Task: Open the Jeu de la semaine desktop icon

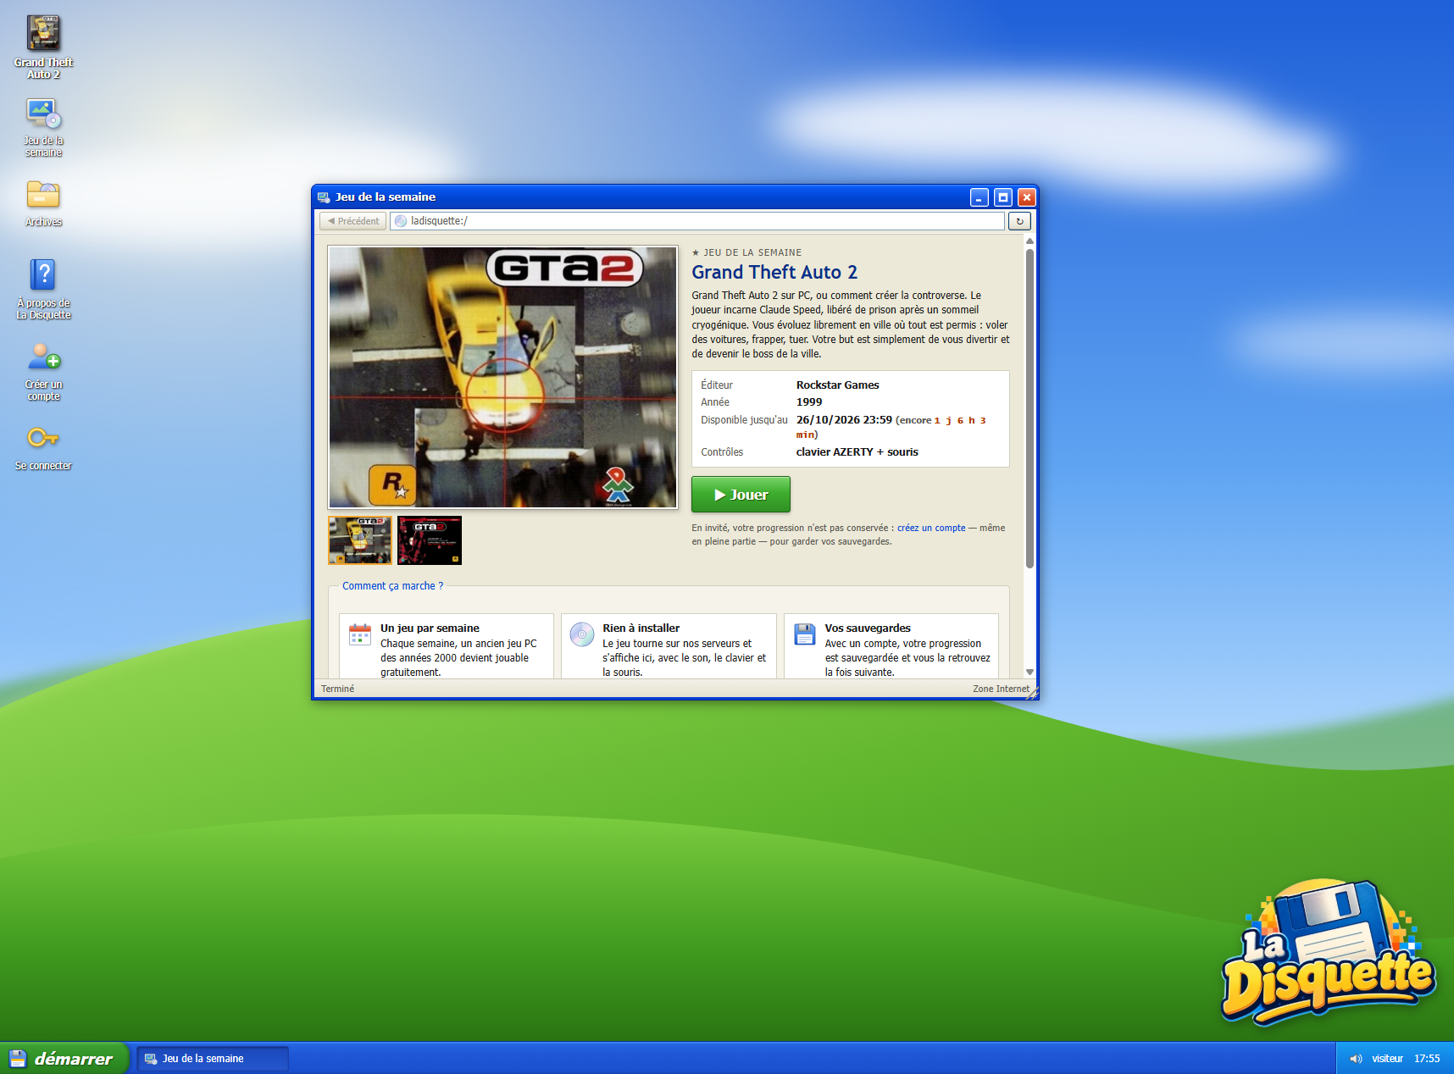Action: (x=43, y=127)
